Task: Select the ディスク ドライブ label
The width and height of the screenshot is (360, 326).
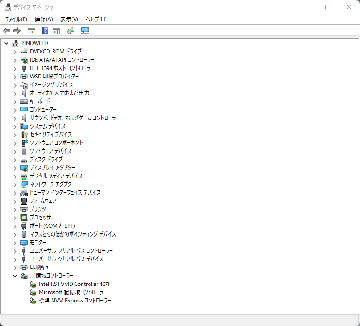Action: [46, 159]
